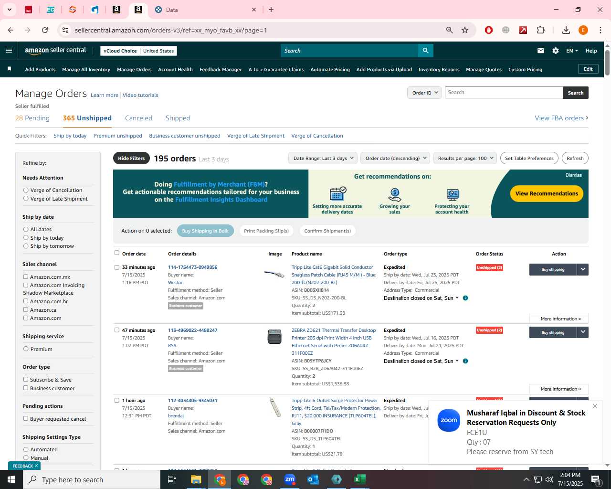Open the settings gear menu

556,51
